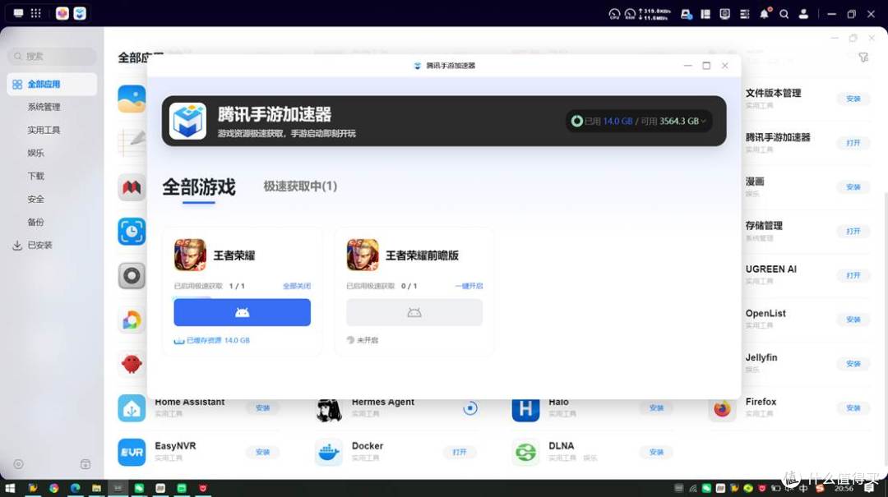Select 系统管理 category
The height and width of the screenshot is (497, 888).
pyautogui.click(x=44, y=107)
